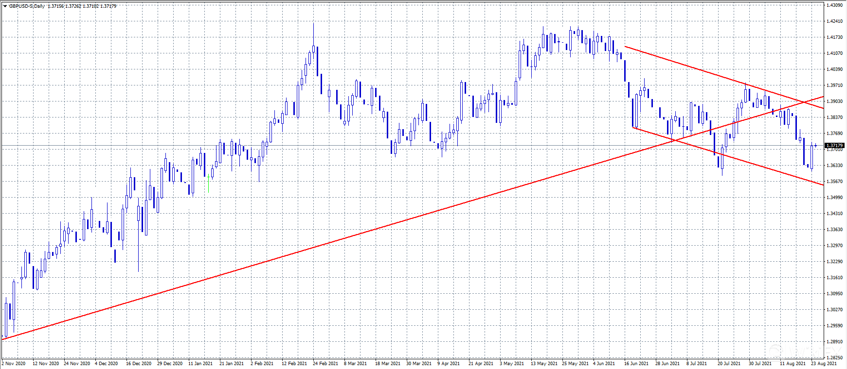
Task: Click the 2 Nov 2020 date label
Action: point(14,363)
